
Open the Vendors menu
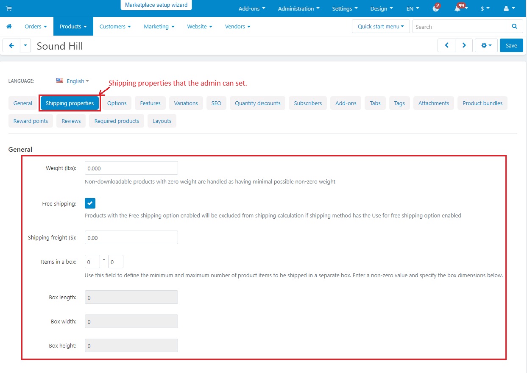238,26
